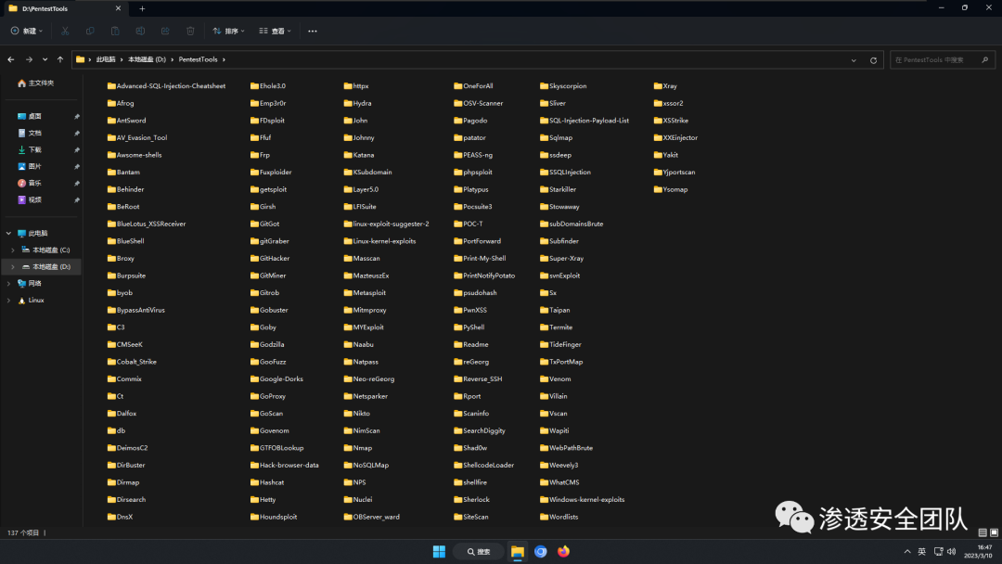Go forward with the right arrow

point(29,59)
